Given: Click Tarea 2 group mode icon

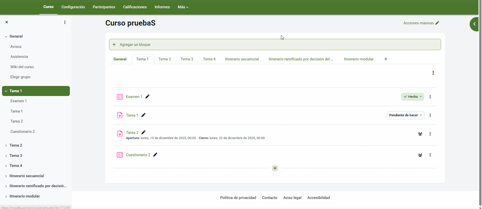Looking at the screenshot, I should click(420, 134).
